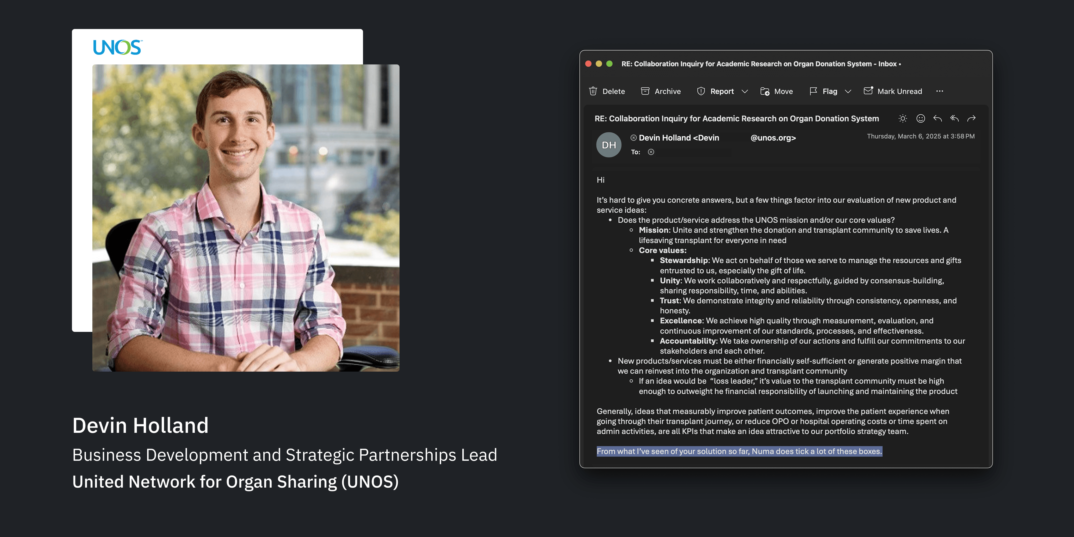Click the status icon beside To recipient
The width and height of the screenshot is (1074, 537).
tap(651, 152)
